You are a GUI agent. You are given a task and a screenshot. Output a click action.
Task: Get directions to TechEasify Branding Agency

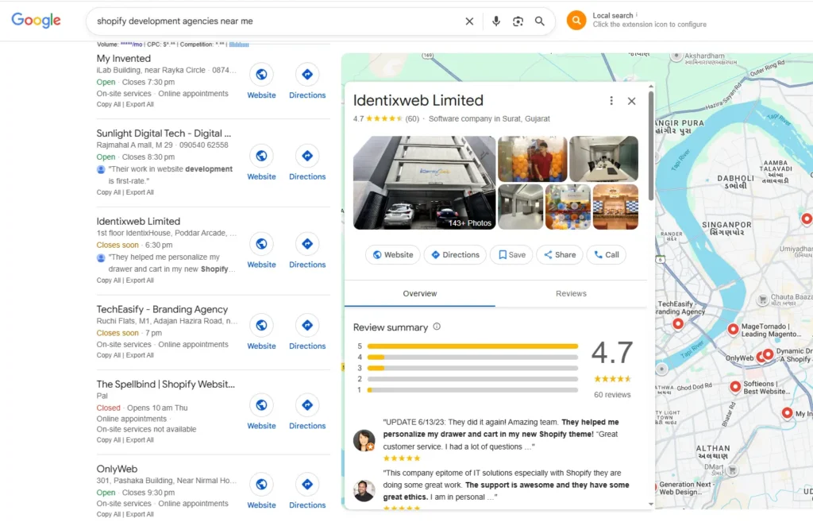307,326
